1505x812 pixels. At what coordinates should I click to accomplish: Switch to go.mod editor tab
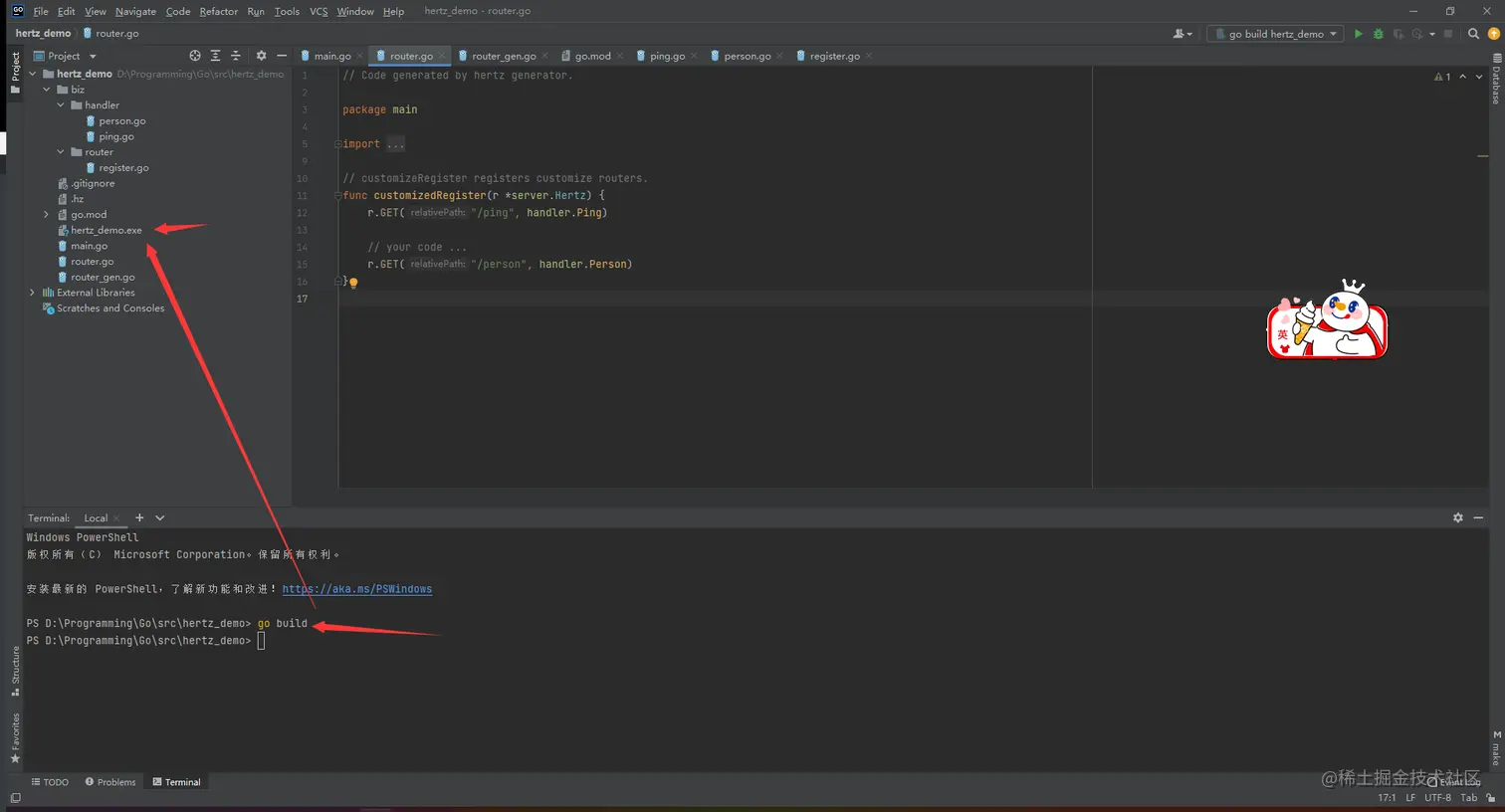pyautogui.click(x=592, y=56)
